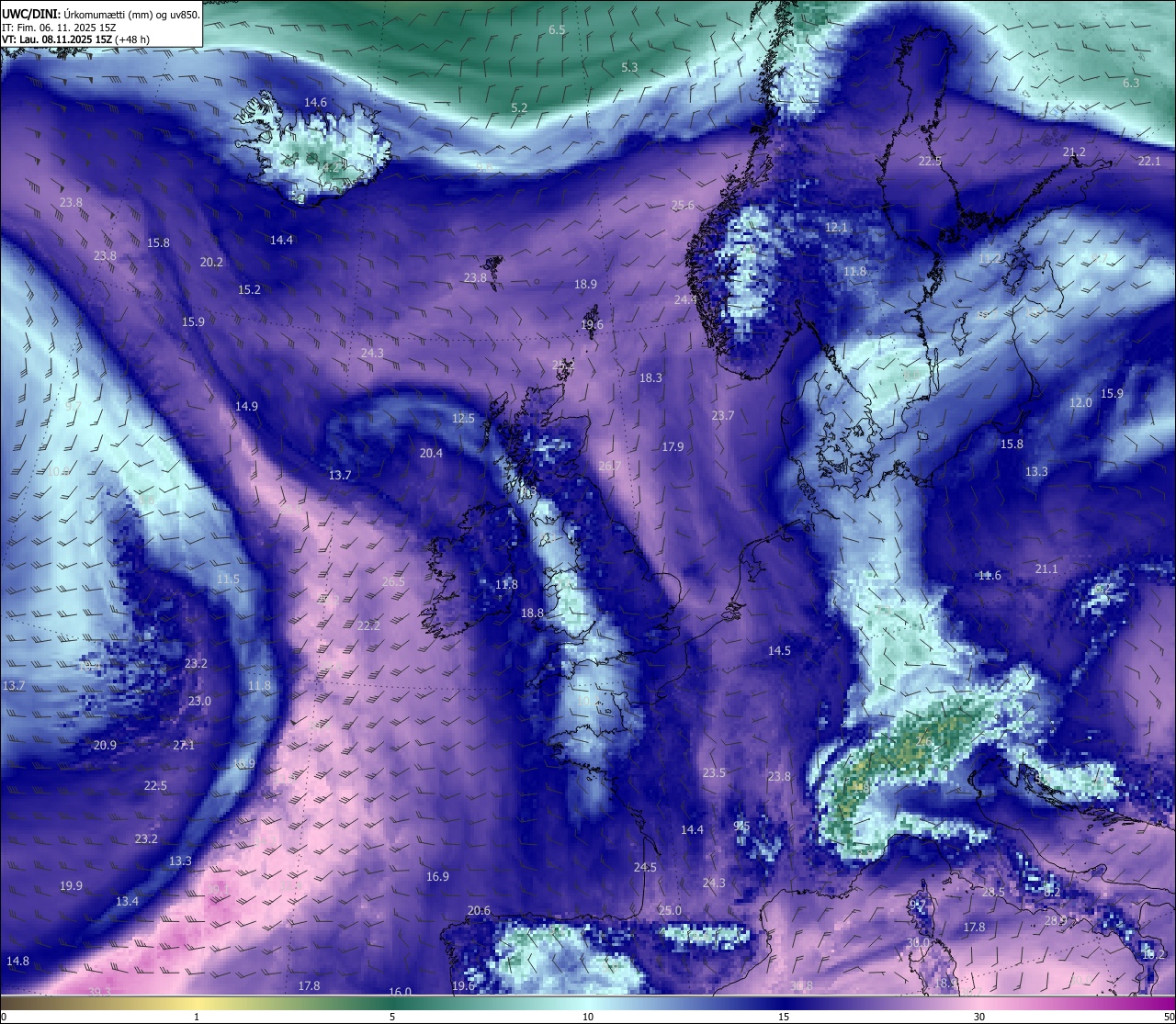Click the 21.1 value label
The image size is (1176, 1024).
click(1046, 568)
